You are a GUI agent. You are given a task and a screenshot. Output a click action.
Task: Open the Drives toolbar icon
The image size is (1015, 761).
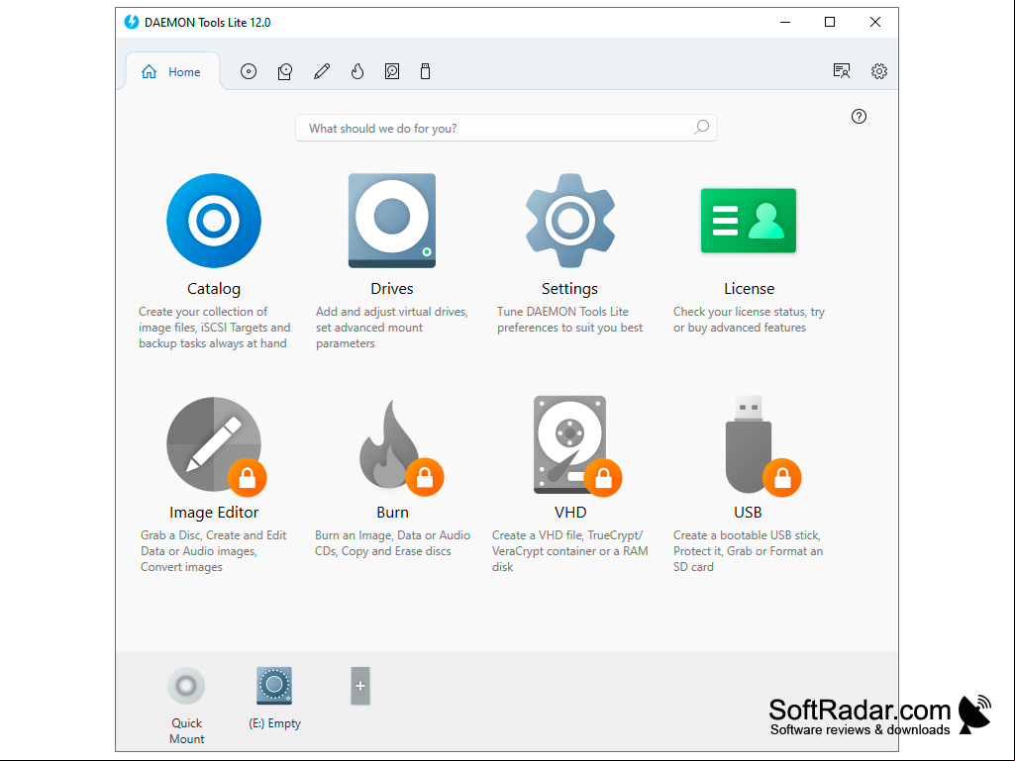(x=285, y=72)
